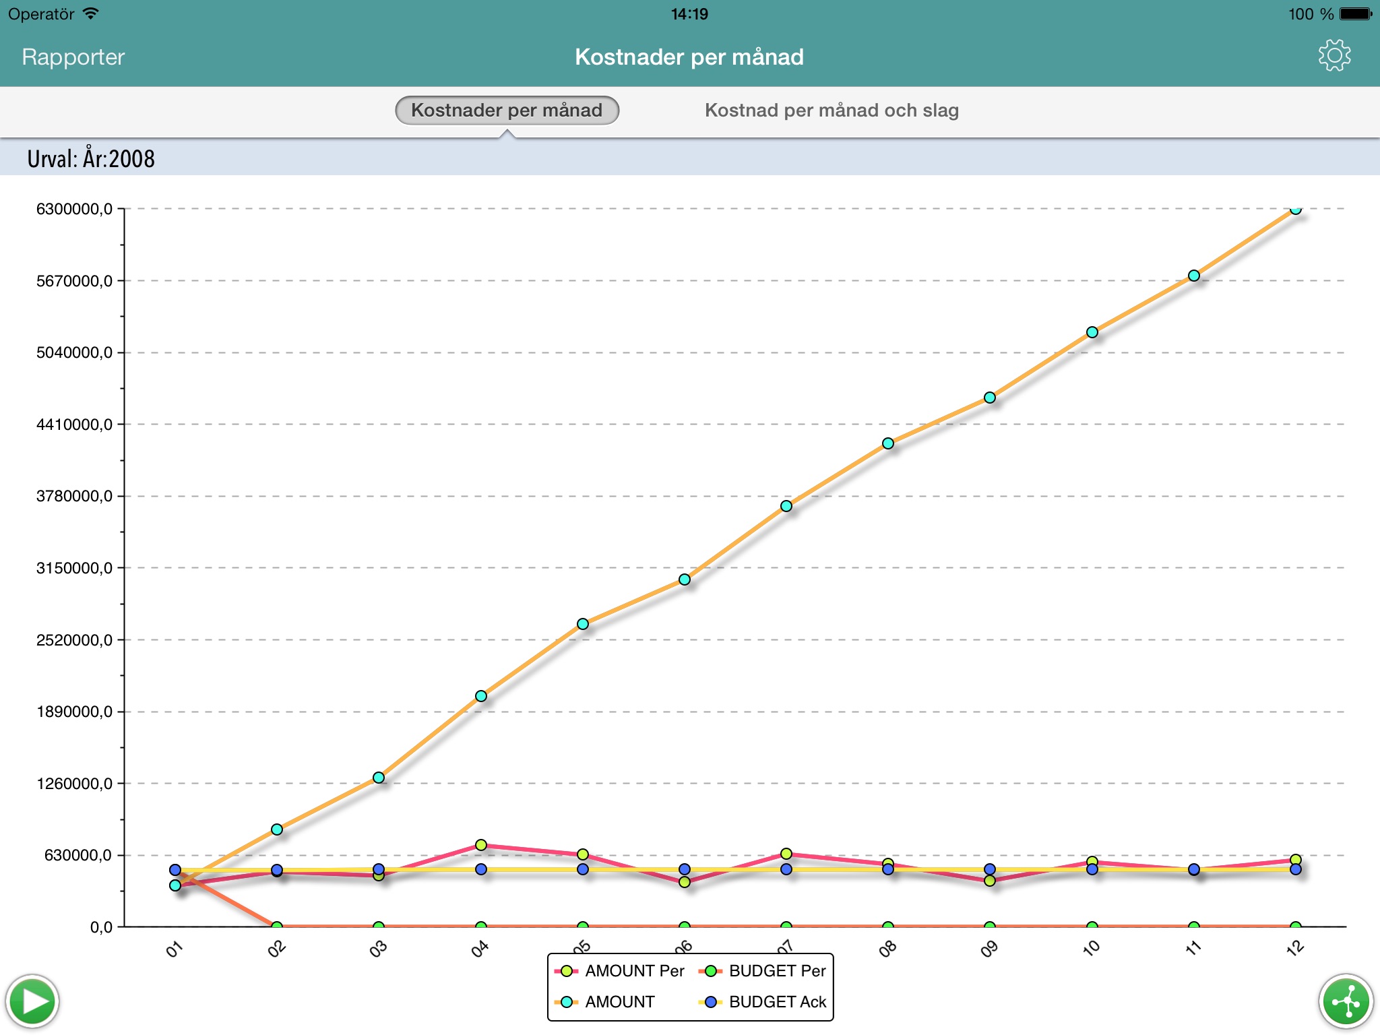This screenshot has height=1035, width=1380.
Task: Tap the green play button
Action: coord(32,1001)
